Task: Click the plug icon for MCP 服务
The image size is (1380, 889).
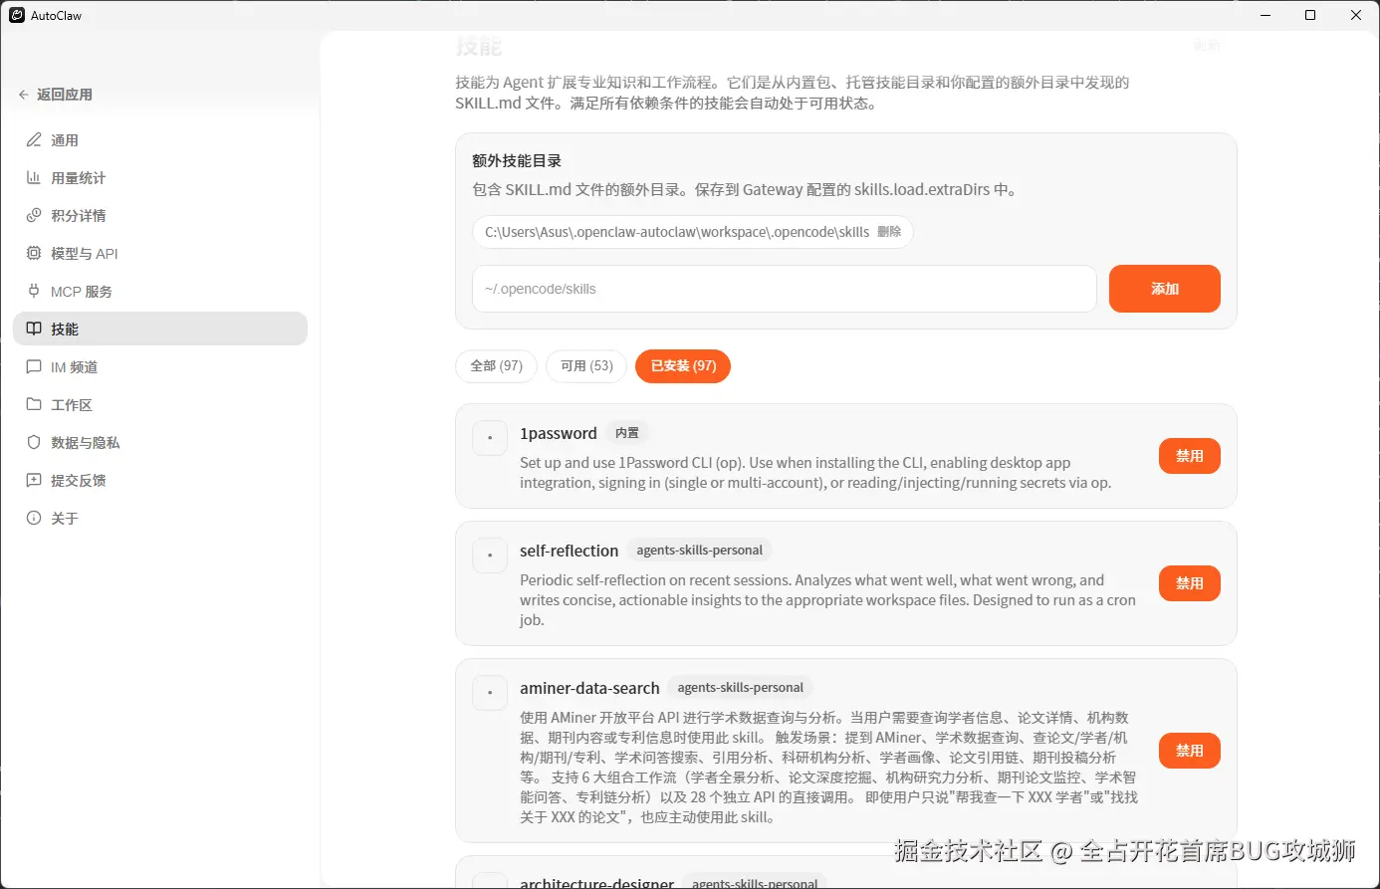Action: point(34,292)
